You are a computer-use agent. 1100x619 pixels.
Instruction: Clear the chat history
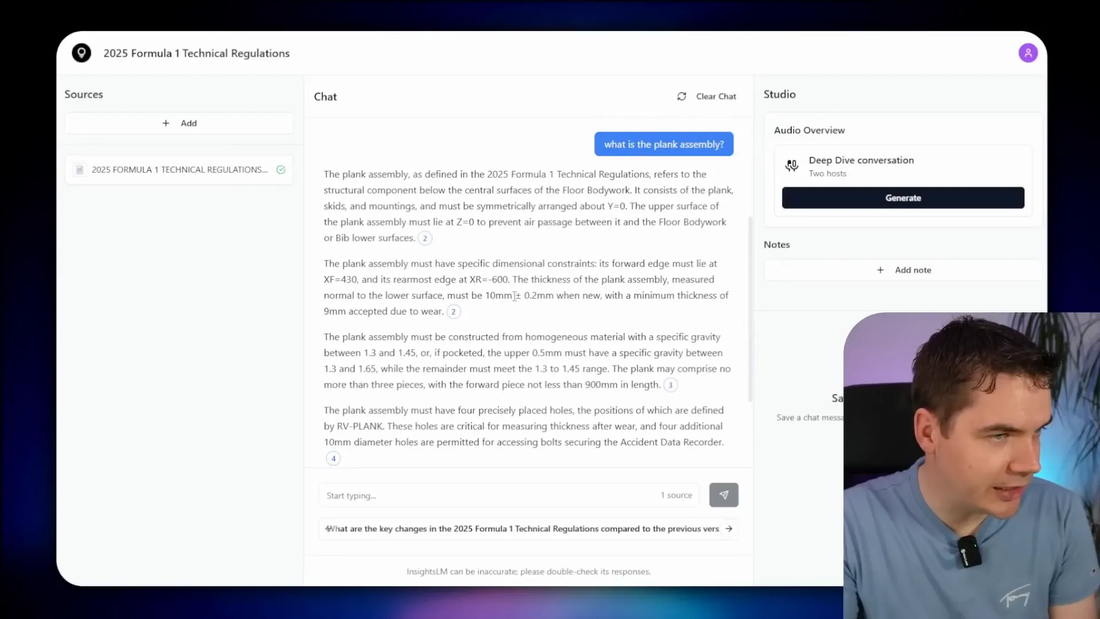pos(707,96)
